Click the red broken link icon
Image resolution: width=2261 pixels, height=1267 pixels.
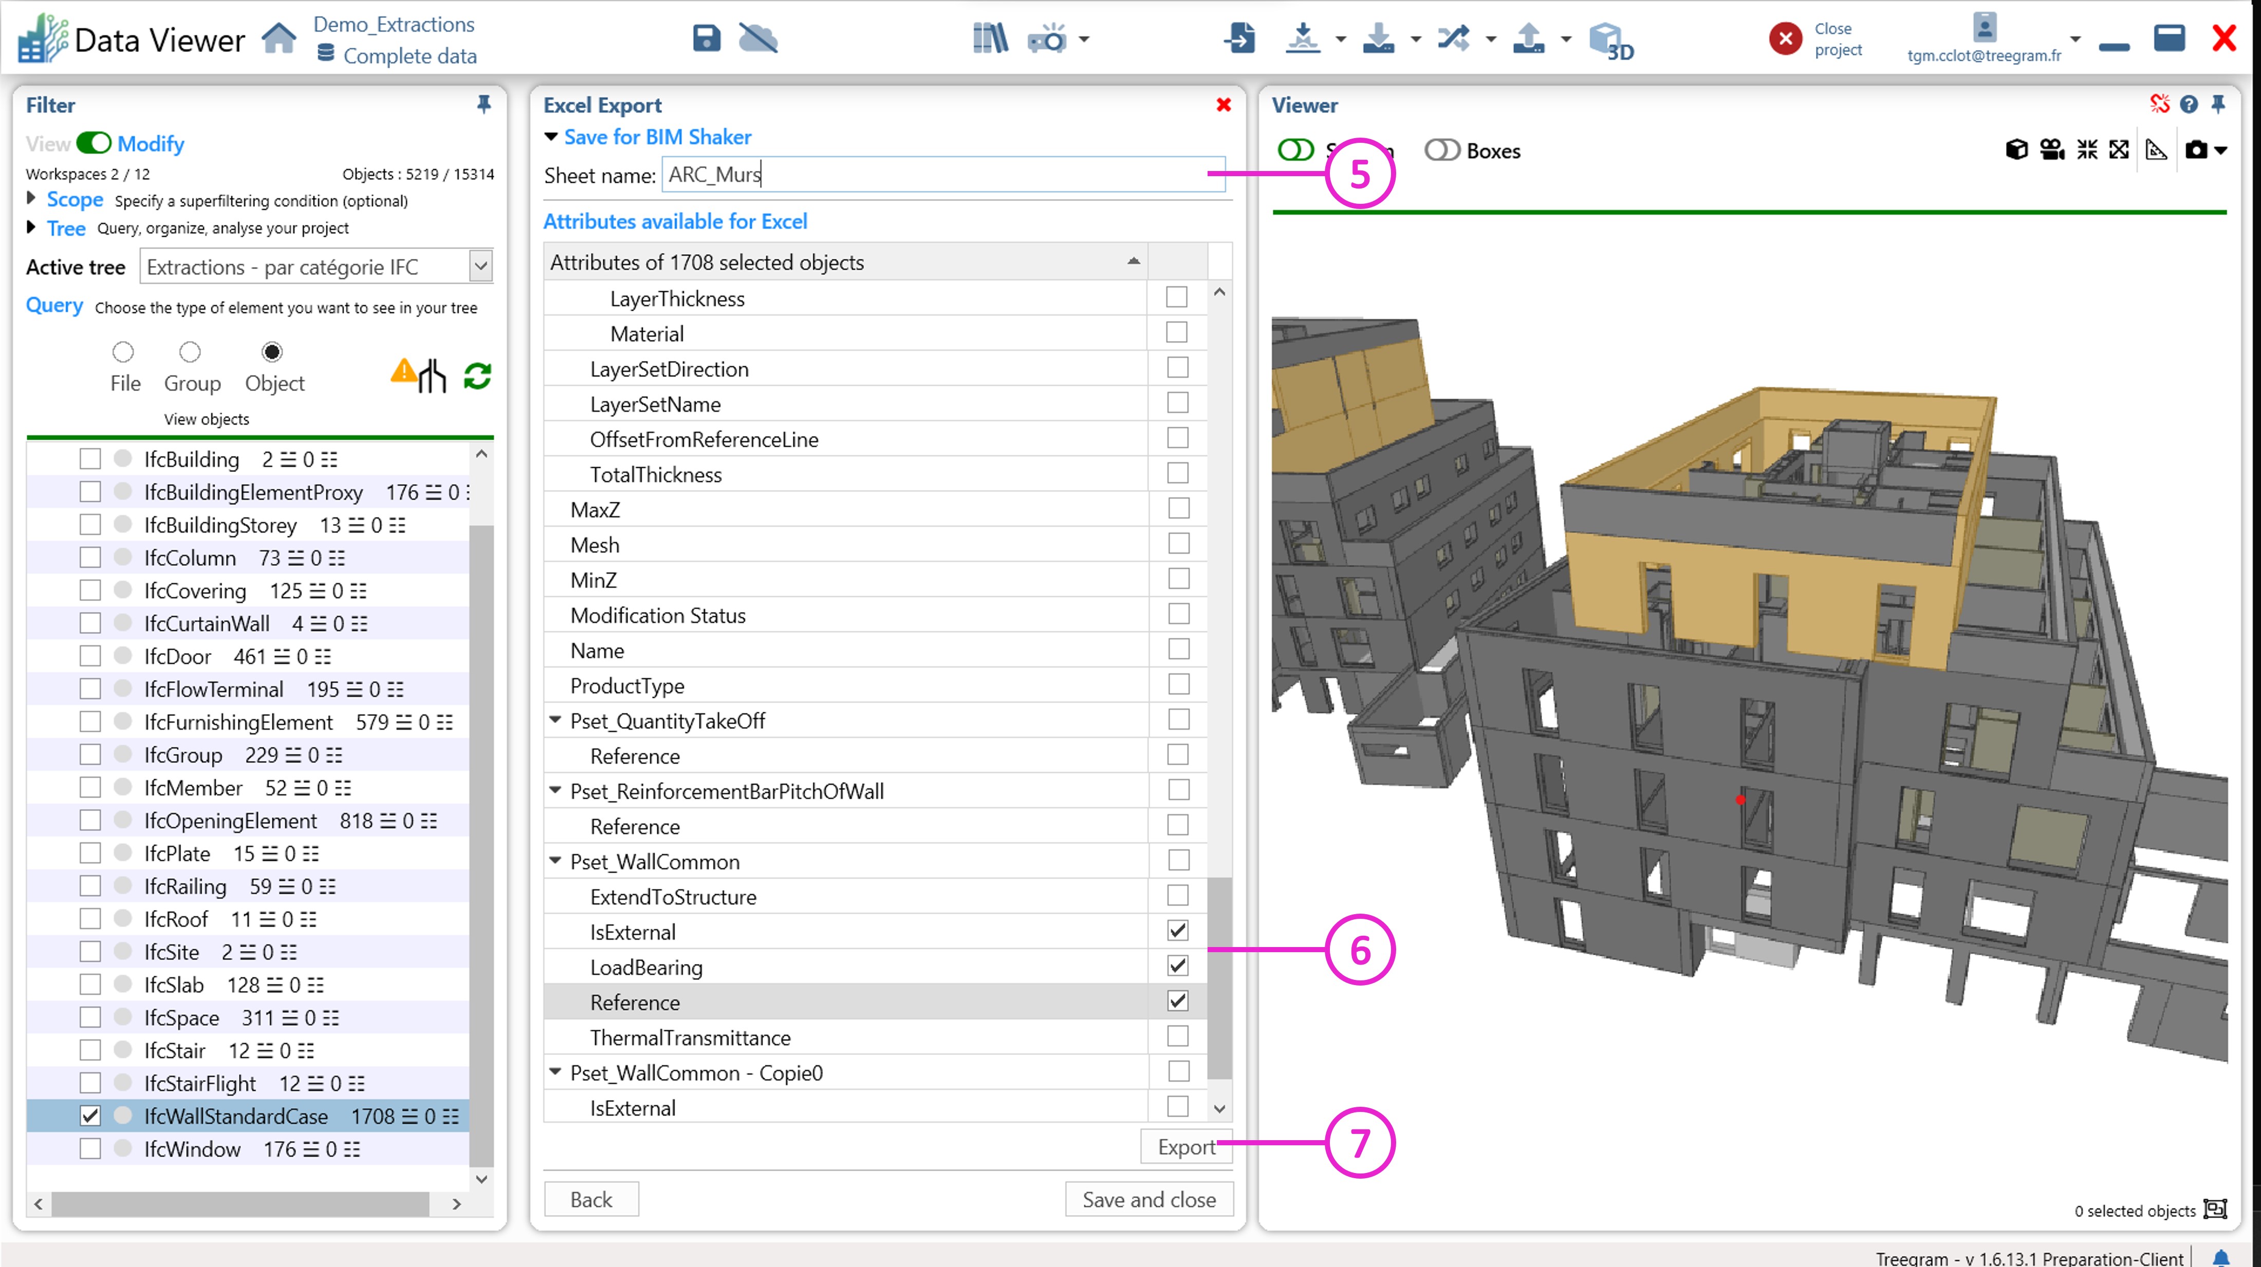[2159, 104]
